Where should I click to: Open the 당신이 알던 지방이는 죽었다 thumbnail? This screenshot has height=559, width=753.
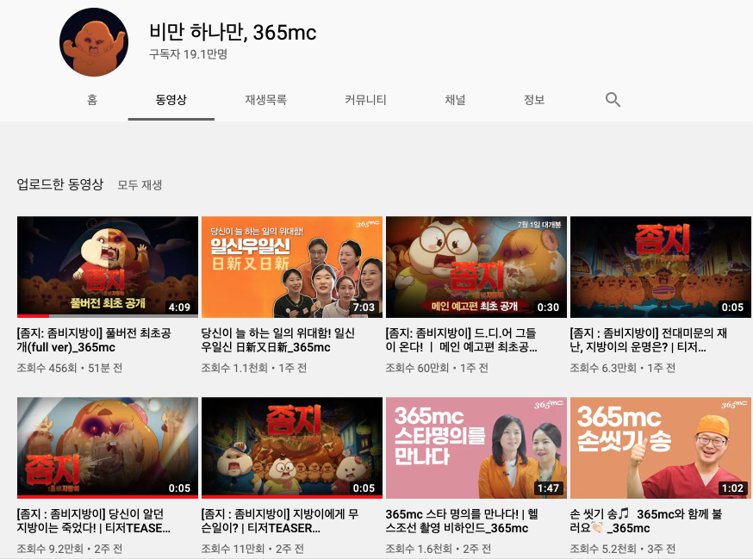(x=108, y=448)
